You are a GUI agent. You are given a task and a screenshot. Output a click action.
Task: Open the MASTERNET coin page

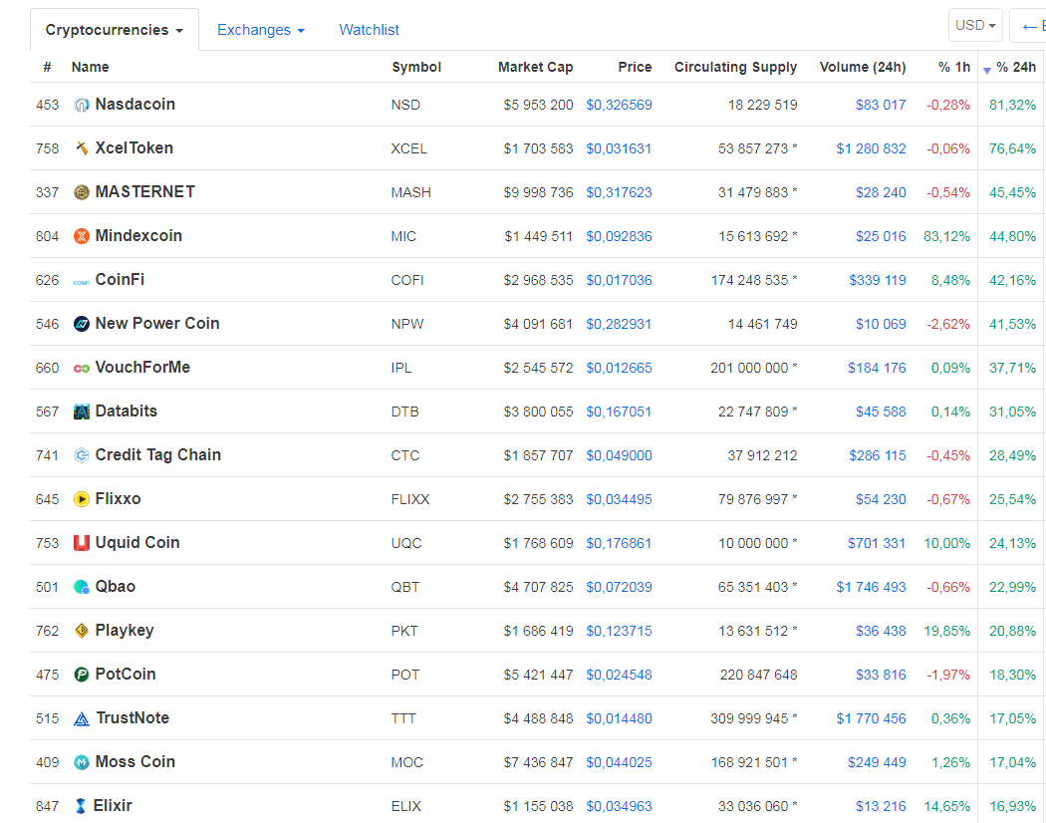tap(145, 191)
